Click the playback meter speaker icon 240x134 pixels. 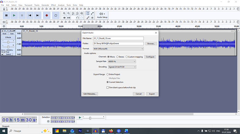tap(4, 22)
